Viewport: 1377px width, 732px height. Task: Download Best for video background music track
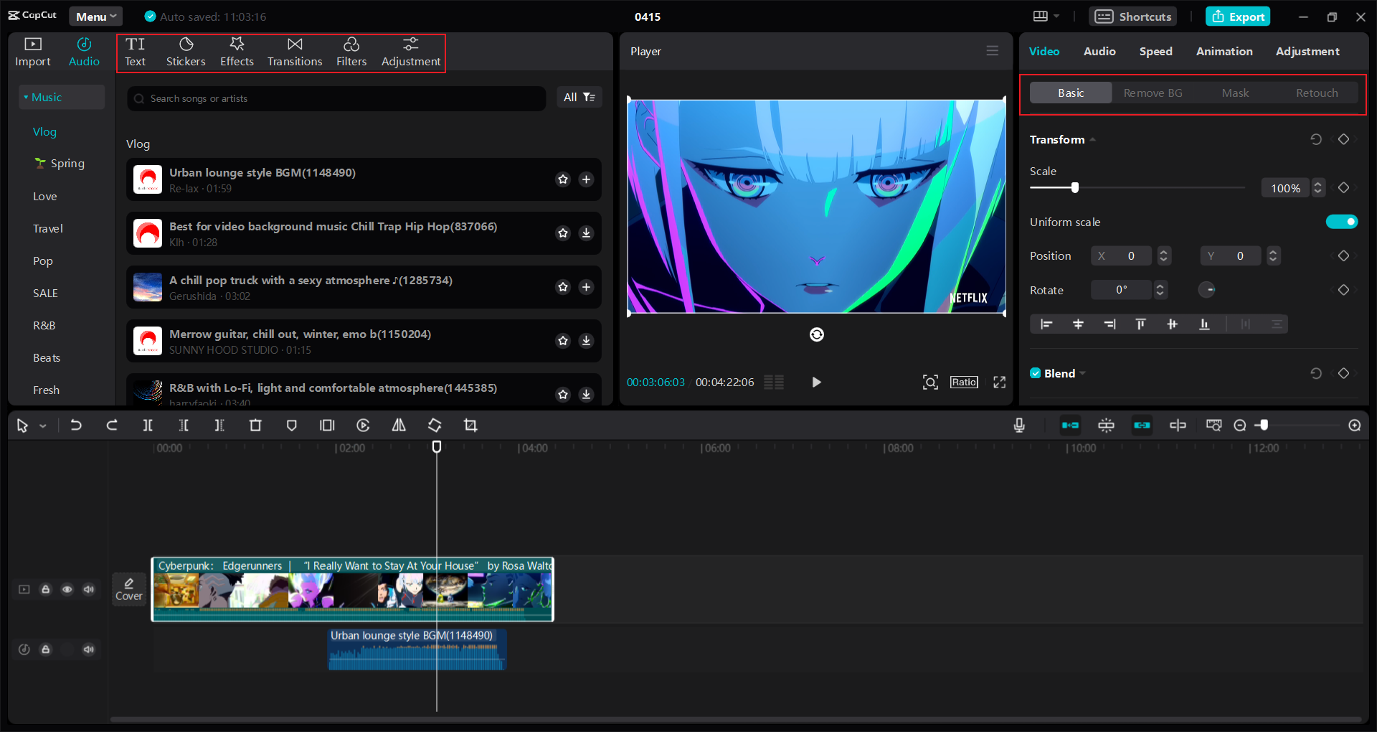[x=586, y=233]
